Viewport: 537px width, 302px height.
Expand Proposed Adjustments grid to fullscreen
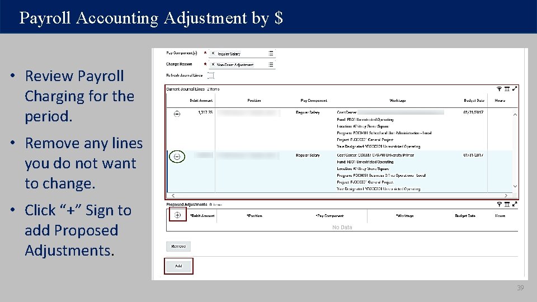tap(515, 204)
